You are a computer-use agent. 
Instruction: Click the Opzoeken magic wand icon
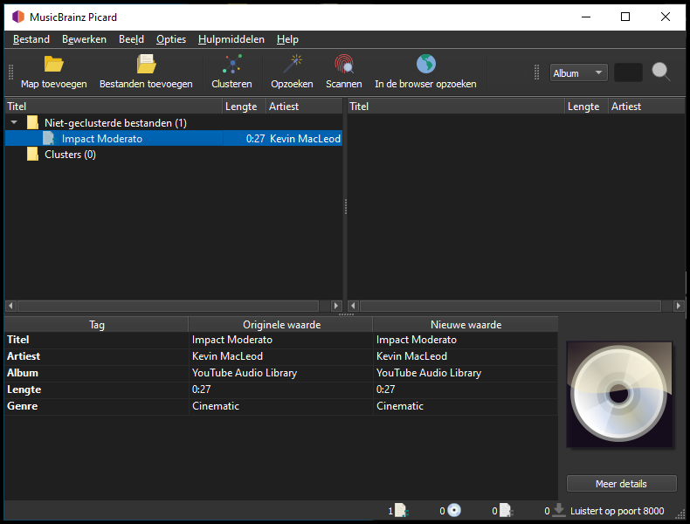click(x=292, y=65)
